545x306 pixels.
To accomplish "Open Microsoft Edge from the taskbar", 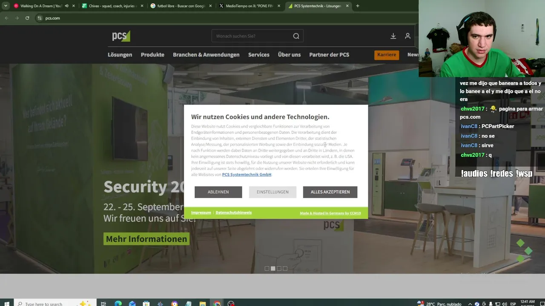I will pos(118,303).
